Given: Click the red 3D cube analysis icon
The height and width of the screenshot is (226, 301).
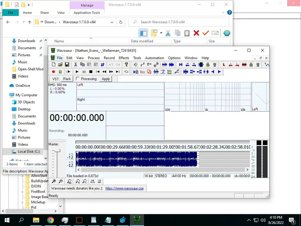Looking at the screenshot, I should (x=149, y=72).
